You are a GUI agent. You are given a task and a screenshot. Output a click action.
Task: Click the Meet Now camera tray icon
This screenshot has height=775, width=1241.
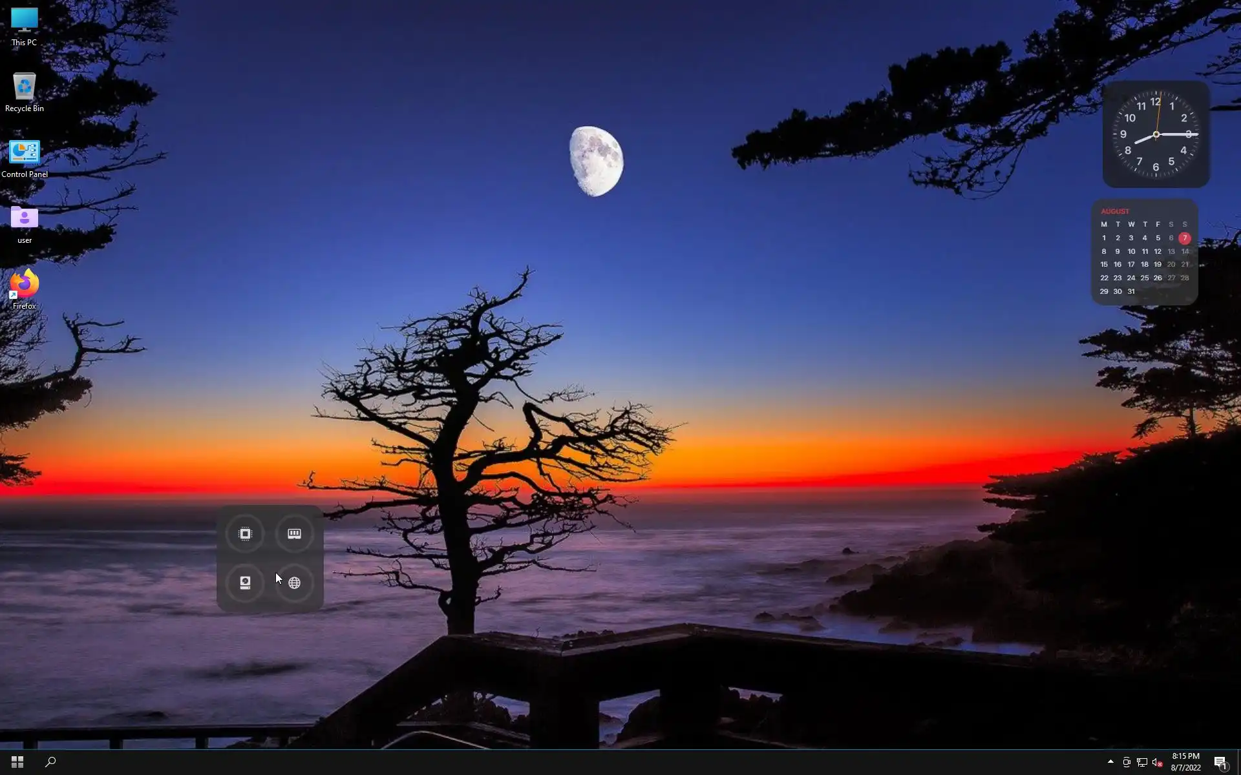coord(1127,762)
